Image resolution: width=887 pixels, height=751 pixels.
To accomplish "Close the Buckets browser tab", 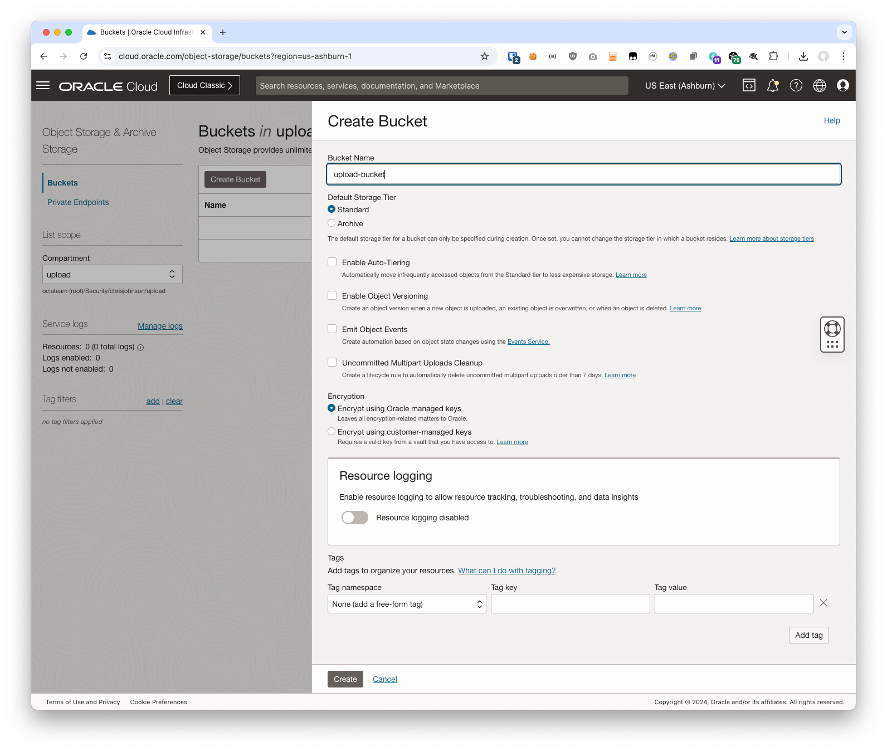I will coord(203,32).
